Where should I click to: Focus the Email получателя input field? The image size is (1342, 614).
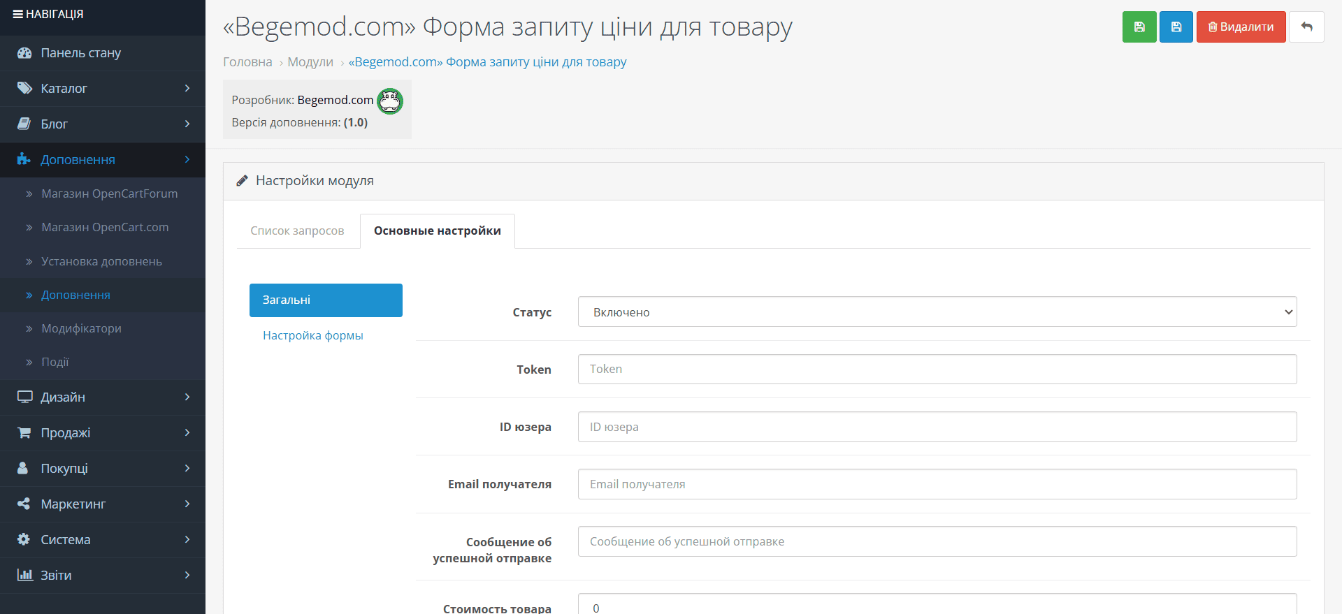point(937,484)
